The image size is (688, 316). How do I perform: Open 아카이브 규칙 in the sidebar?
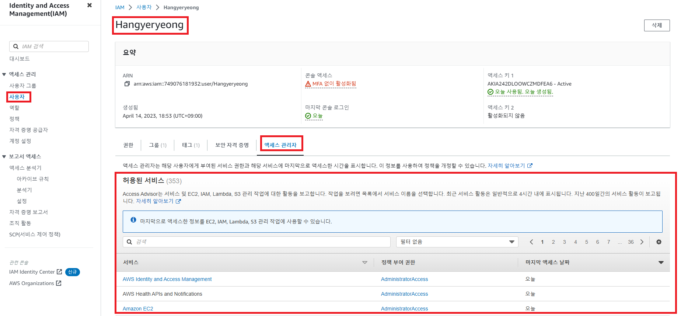click(33, 179)
